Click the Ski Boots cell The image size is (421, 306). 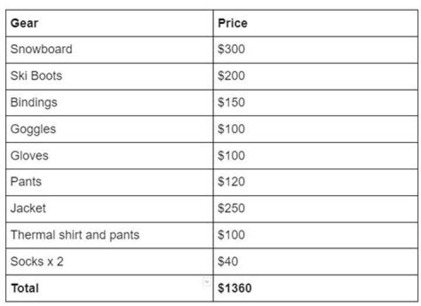coord(109,76)
